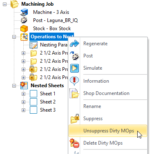The width and height of the screenshot is (154, 154).
Task: Click the blue Regenerate arrow icon
Action: (x=74, y=44)
